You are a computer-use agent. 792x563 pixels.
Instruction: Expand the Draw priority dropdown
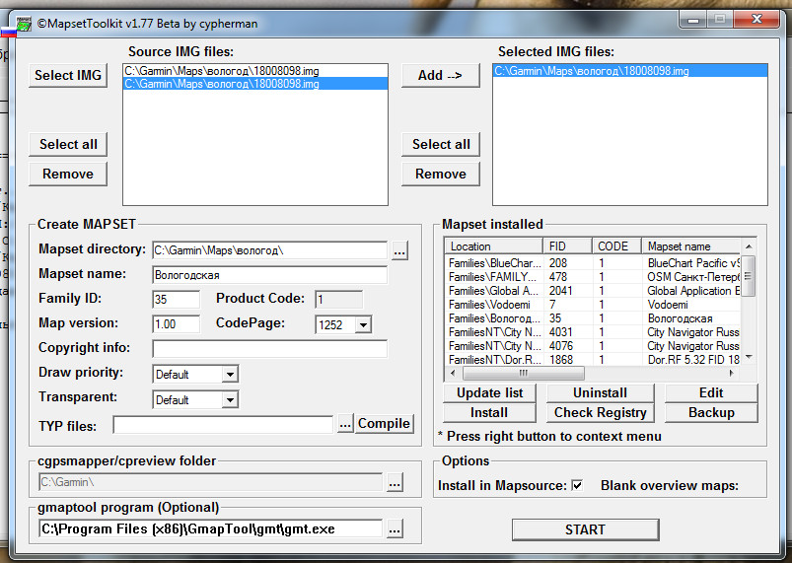click(229, 375)
